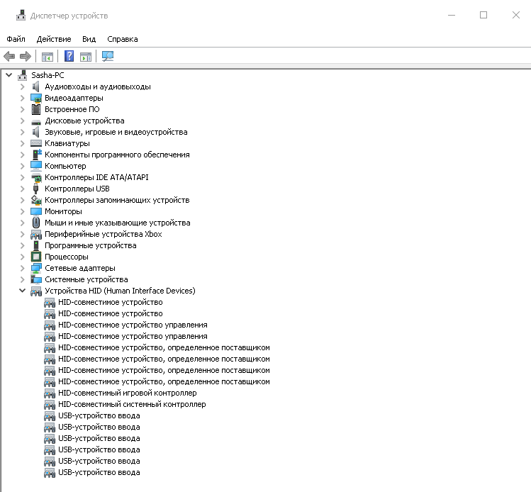Open the Действие menu
The image size is (531, 492).
(x=54, y=39)
